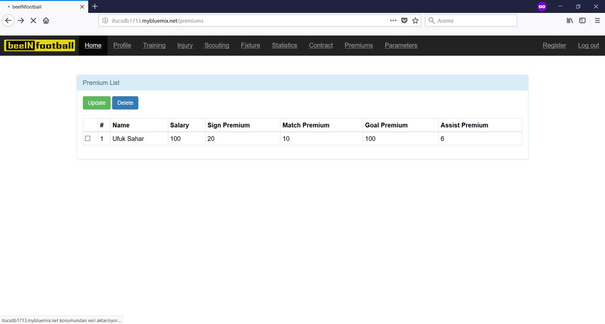605x324 pixels.
Task: Save page to Pocket icon
Action: pyautogui.click(x=404, y=20)
